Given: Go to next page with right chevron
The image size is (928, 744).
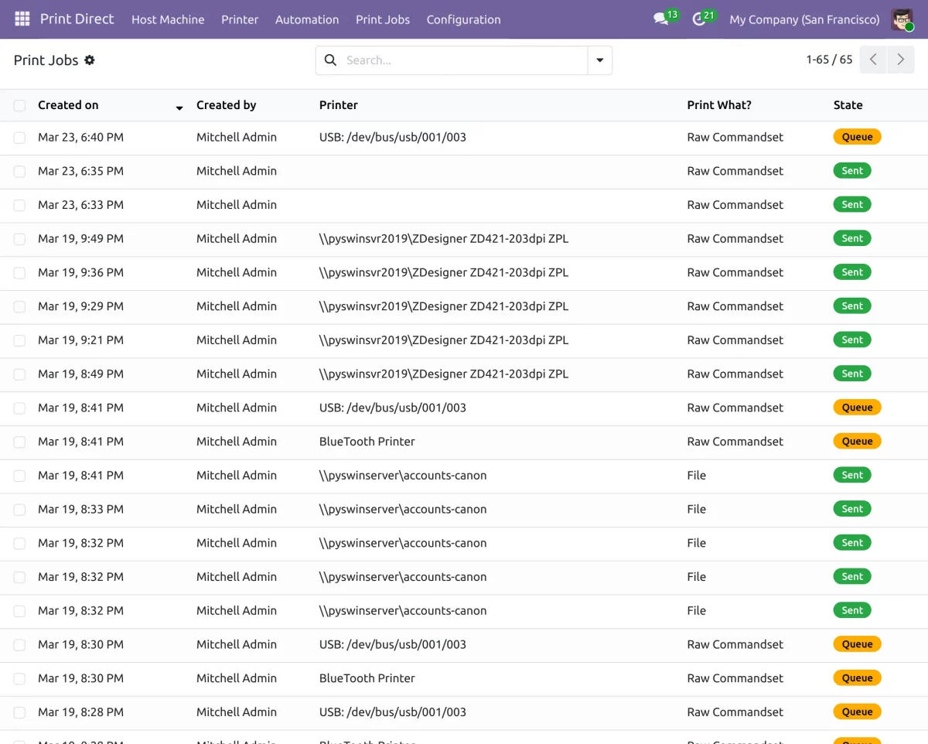Looking at the screenshot, I should 900,60.
